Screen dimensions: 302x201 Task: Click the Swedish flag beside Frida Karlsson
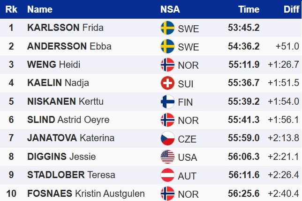(x=167, y=28)
